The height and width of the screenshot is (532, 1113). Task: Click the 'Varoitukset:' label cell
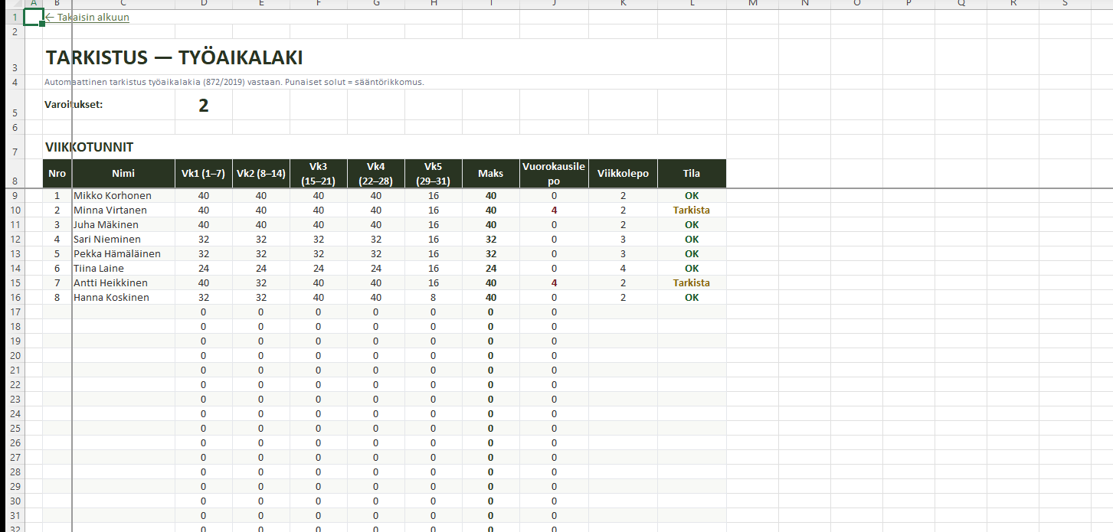point(74,105)
